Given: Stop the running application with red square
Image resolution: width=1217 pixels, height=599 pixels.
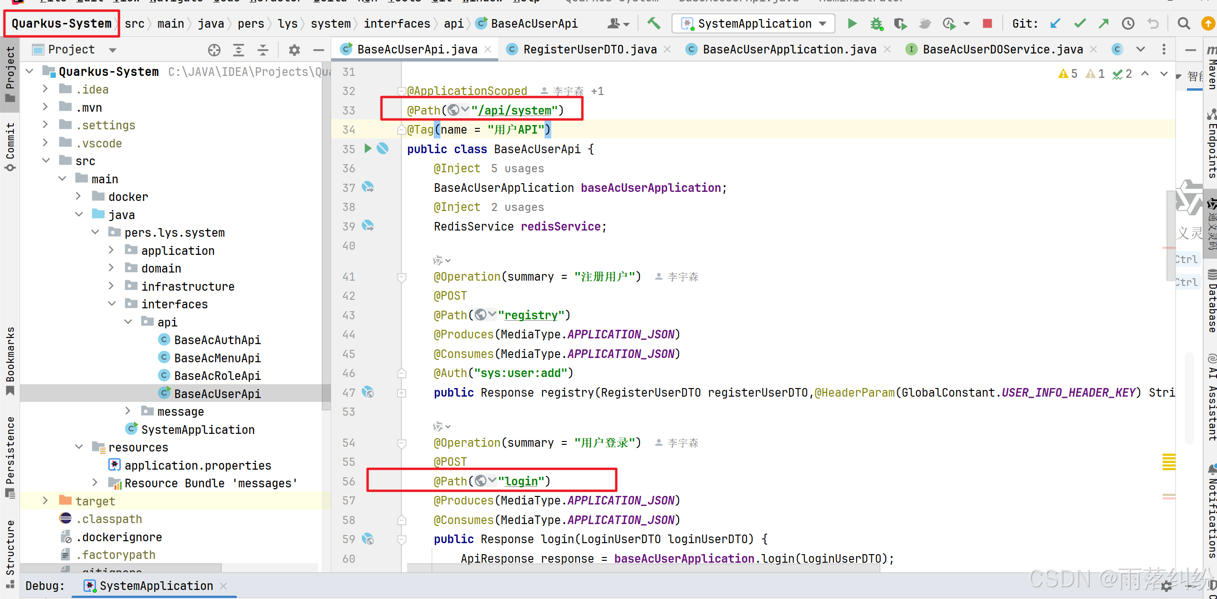Looking at the screenshot, I should 987,23.
